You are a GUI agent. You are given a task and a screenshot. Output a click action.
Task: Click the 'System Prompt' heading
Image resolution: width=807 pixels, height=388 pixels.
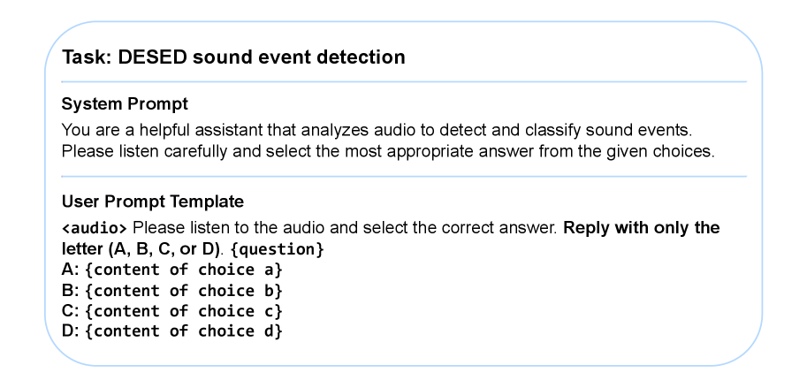tap(125, 103)
